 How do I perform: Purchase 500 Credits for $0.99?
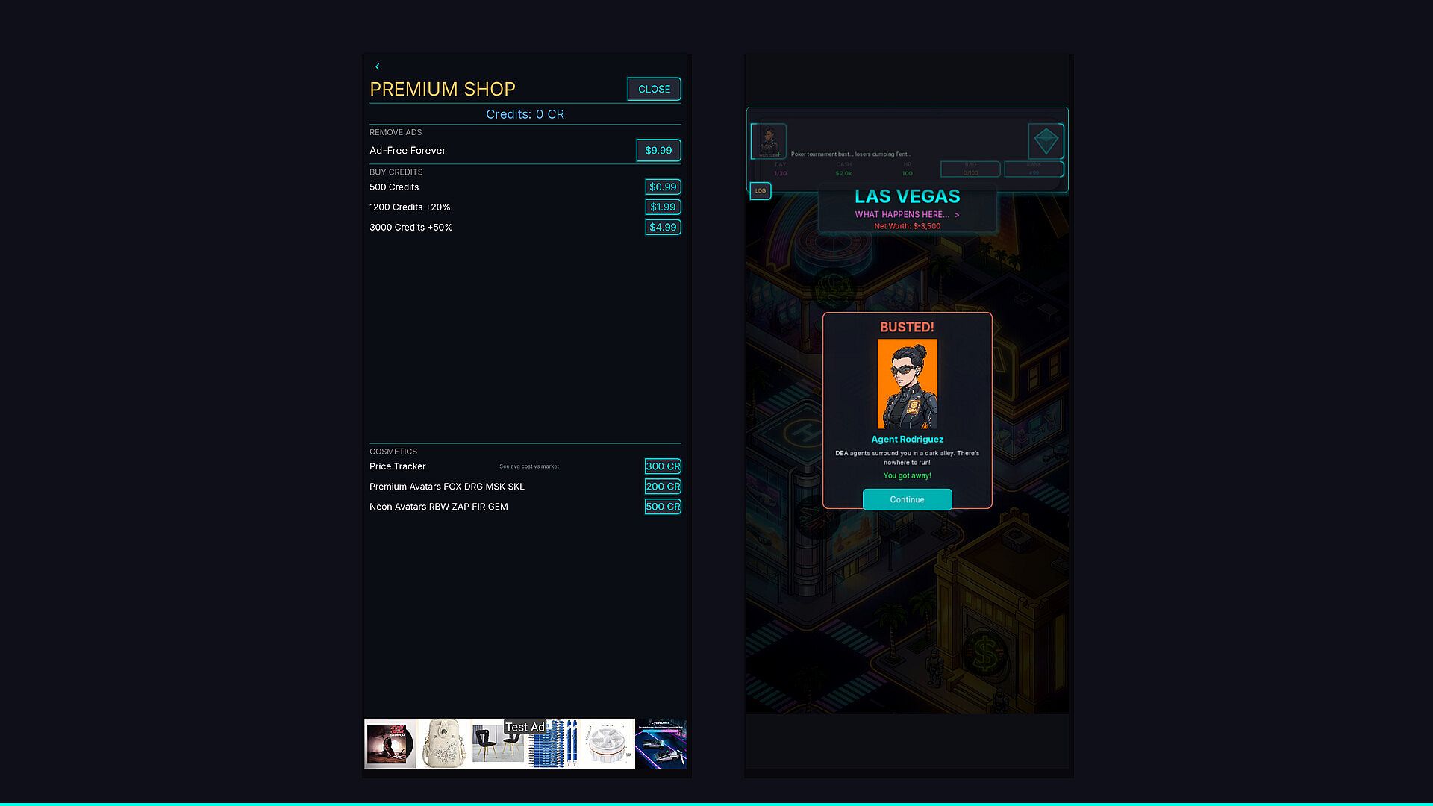663,187
